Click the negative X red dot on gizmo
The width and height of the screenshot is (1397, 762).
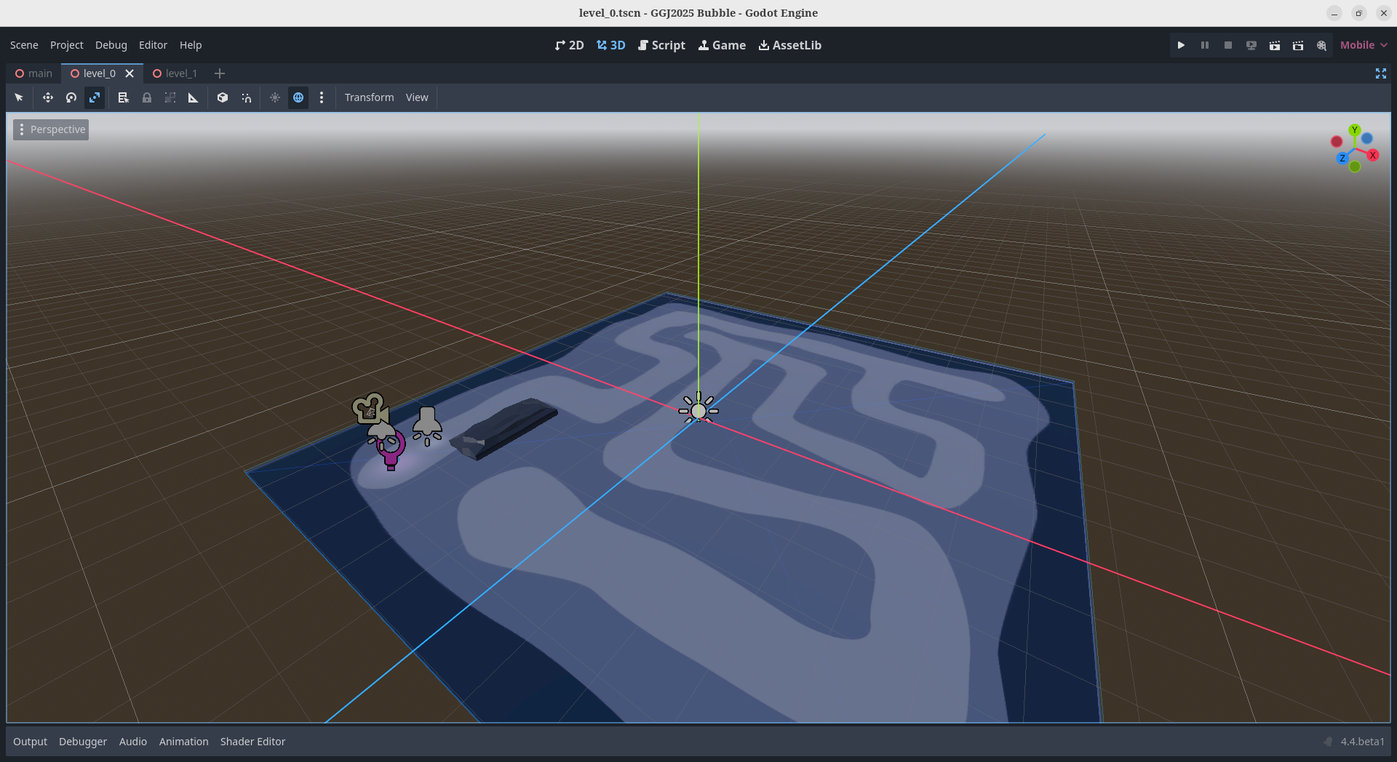(x=1337, y=142)
